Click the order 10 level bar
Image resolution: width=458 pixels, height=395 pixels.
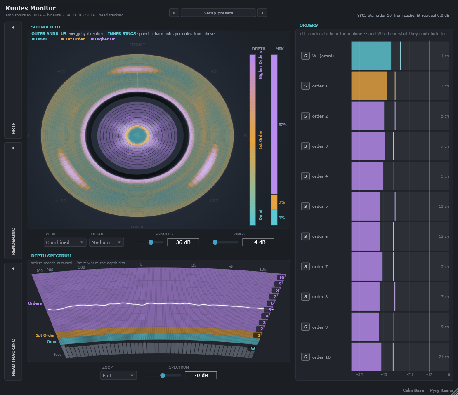tap(366, 357)
